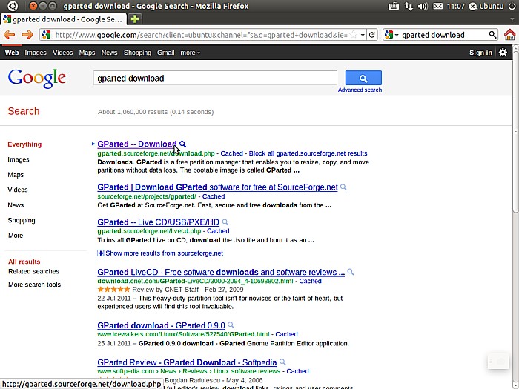The height and width of the screenshot is (389, 519).
Task: Expand More in the left sidebar
Action: coord(16,236)
